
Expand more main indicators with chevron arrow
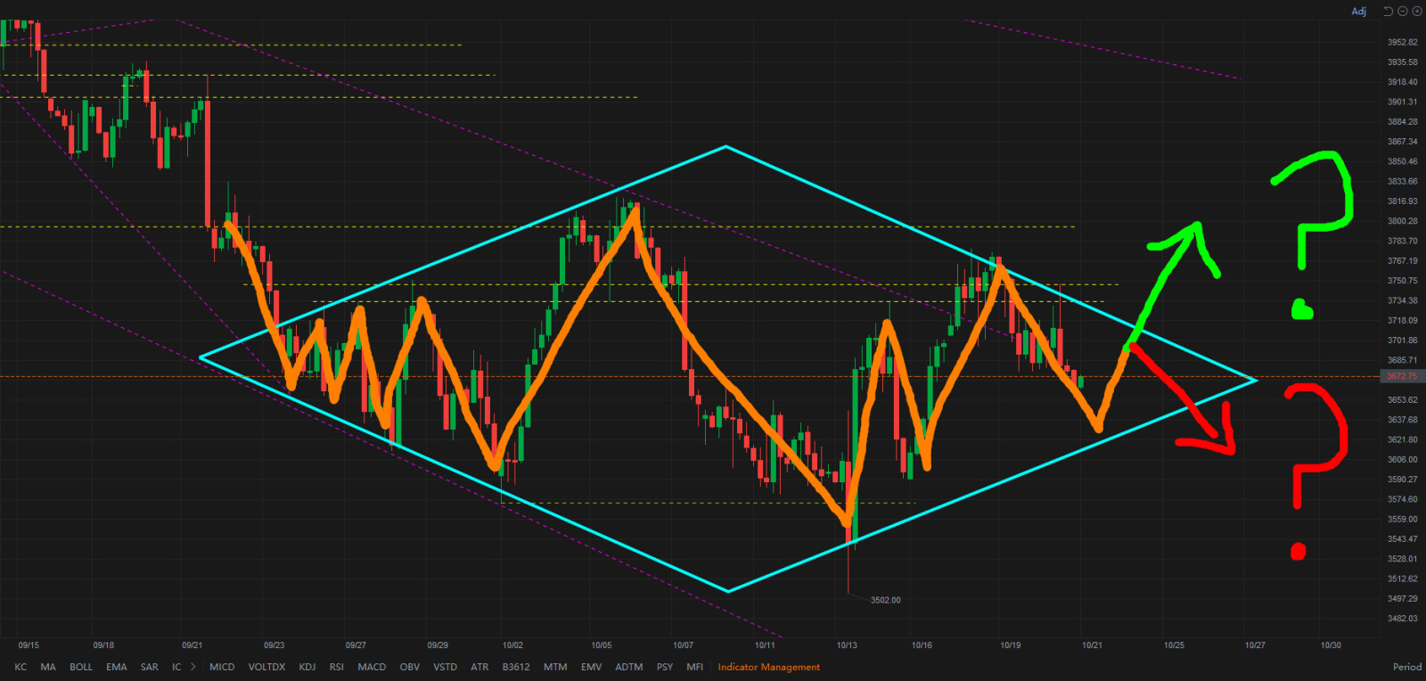click(193, 667)
